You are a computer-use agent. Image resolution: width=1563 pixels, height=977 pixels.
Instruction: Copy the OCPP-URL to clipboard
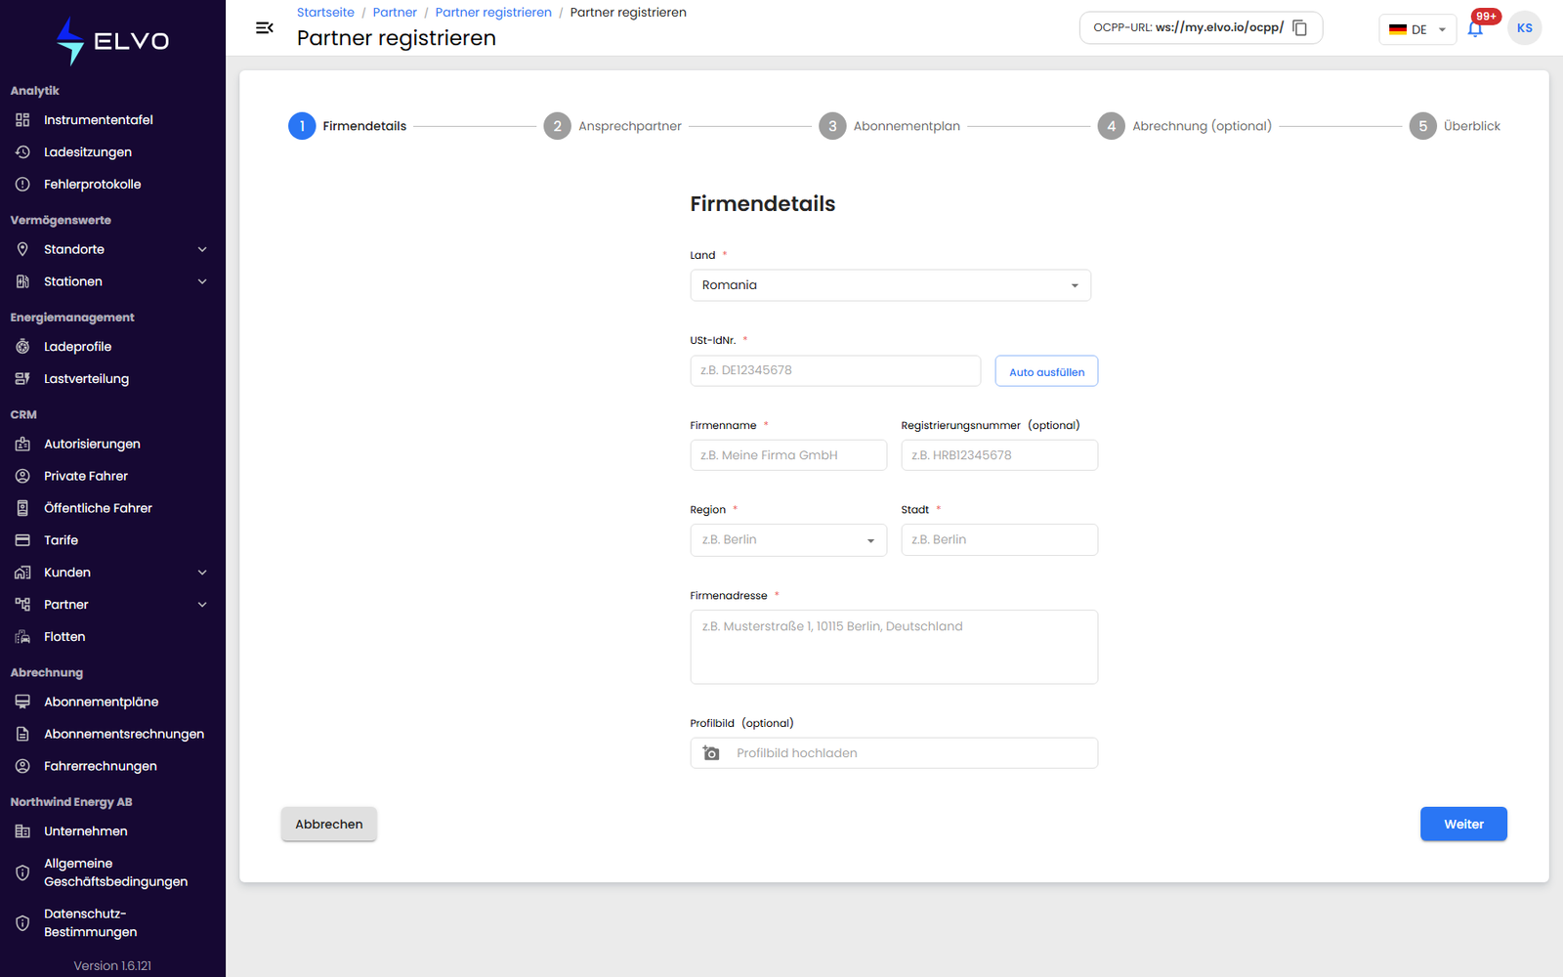[1299, 27]
